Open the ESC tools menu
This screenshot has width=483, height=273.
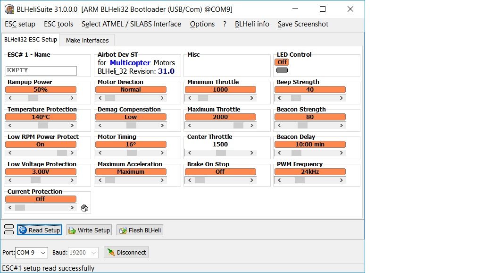58,24
